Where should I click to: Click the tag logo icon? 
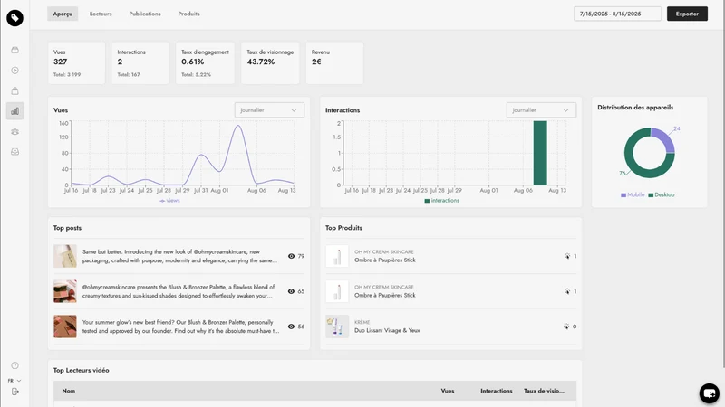[14, 18]
